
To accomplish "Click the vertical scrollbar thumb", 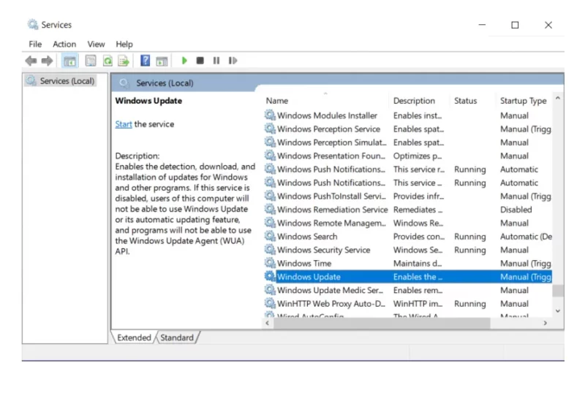I will click(x=558, y=291).
